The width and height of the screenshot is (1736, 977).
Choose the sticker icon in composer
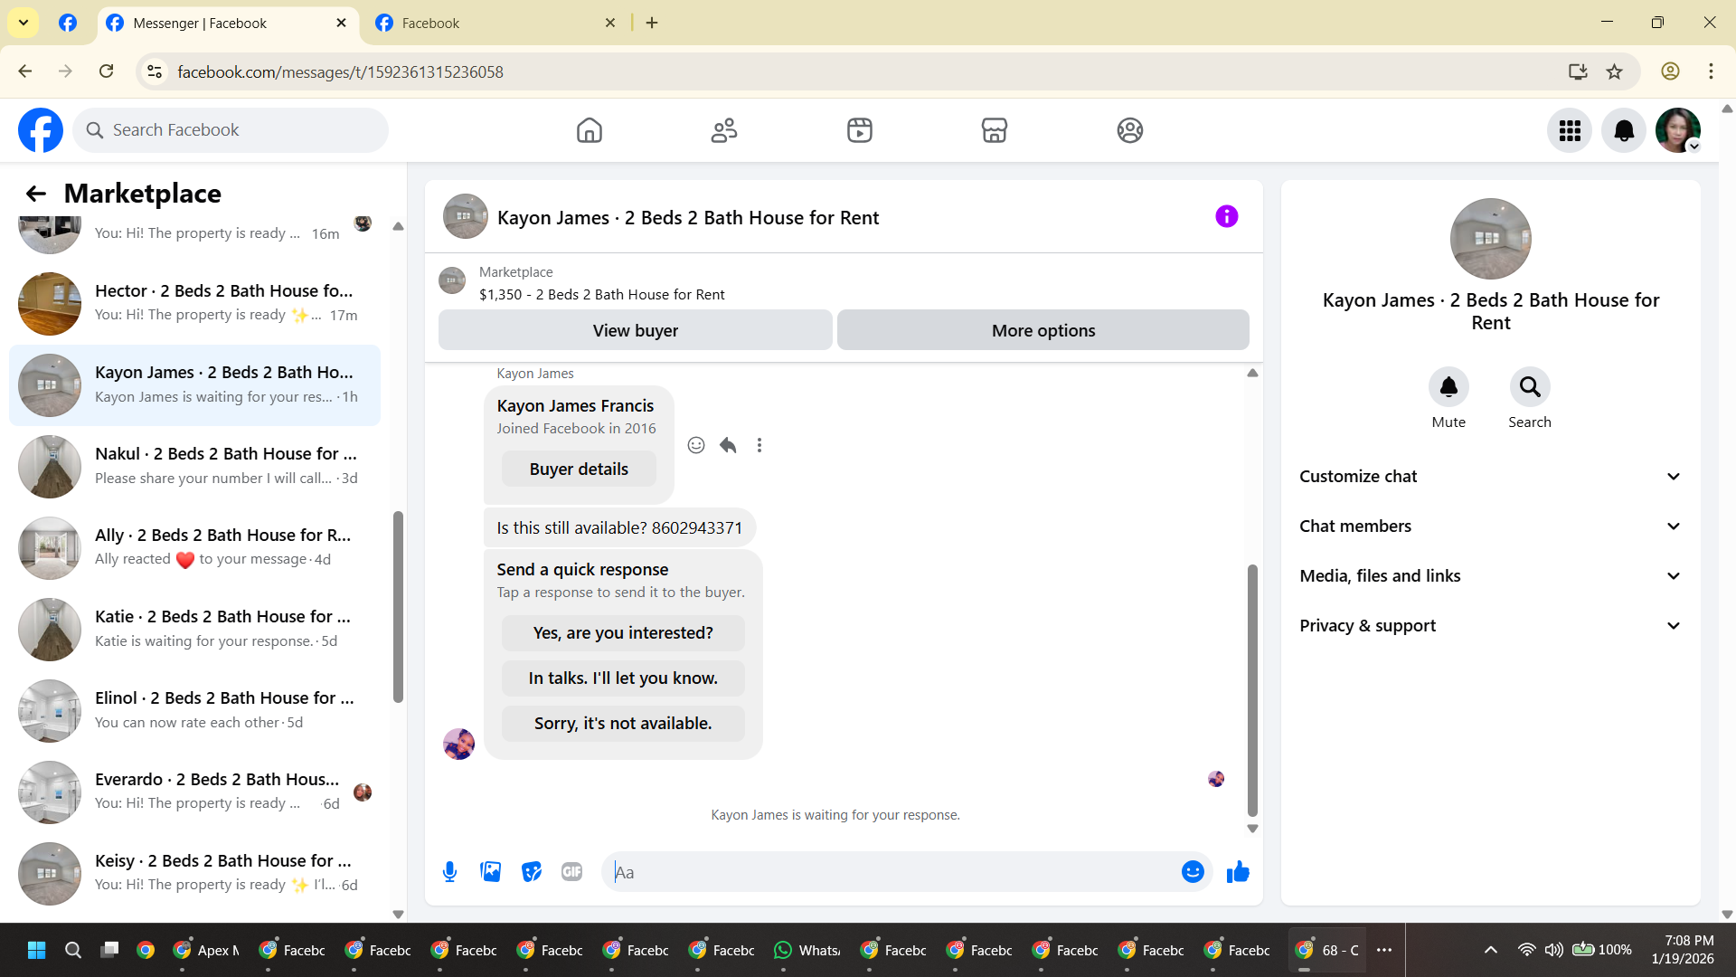[532, 872]
